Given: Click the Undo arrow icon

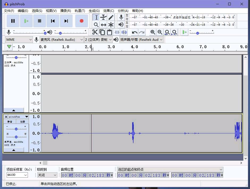Looking at the screenshot, I should [x=135, y=32].
